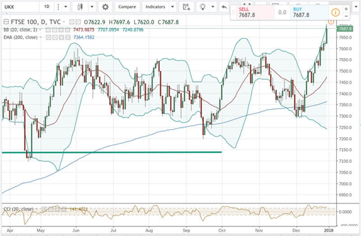
Task: Select the 1D interval
Action: click(47, 7)
